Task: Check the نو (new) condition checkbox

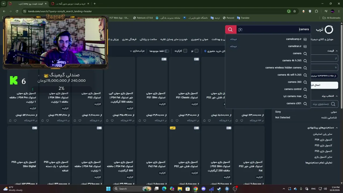Action: (x=196, y=51)
